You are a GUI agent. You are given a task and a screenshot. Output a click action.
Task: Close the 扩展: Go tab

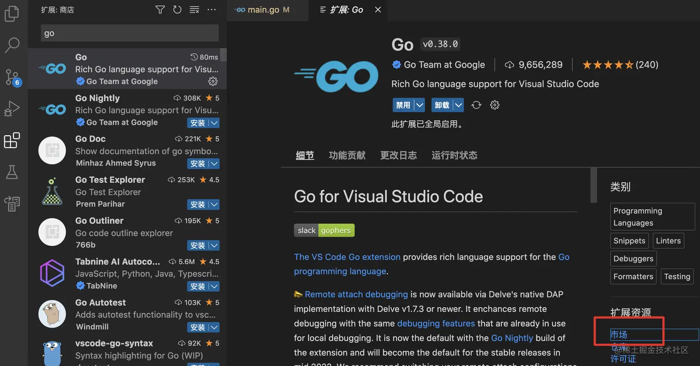tap(378, 10)
